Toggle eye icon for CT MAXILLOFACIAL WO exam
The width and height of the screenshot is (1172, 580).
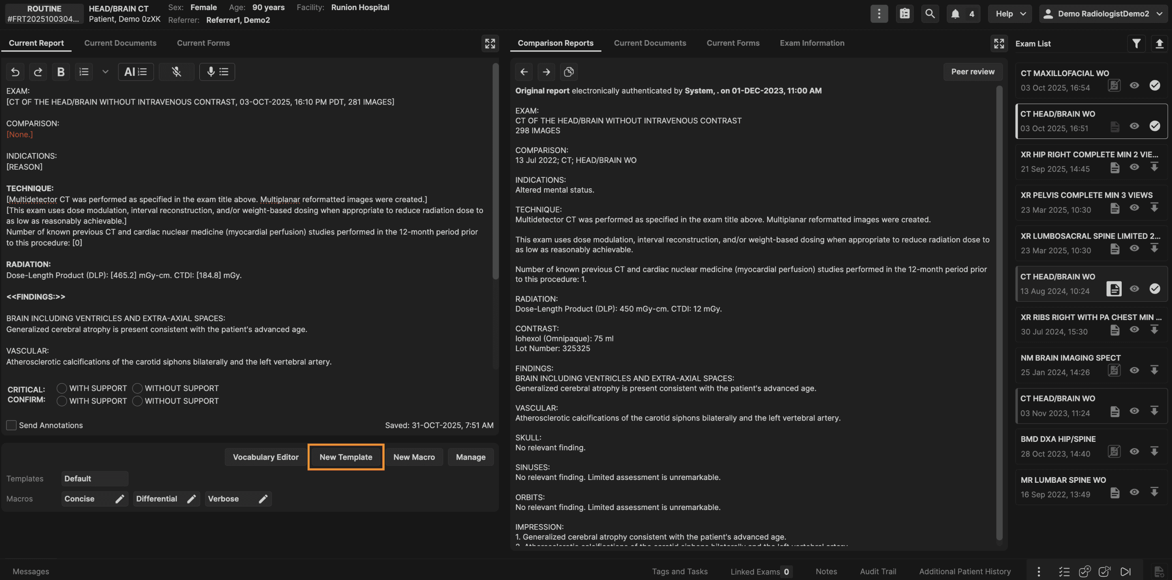[1134, 85]
